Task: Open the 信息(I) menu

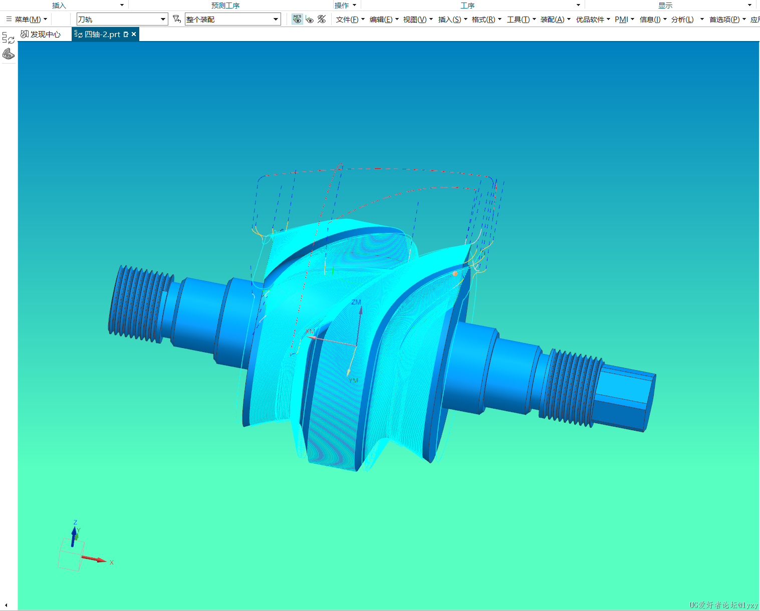Action: point(653,20)
